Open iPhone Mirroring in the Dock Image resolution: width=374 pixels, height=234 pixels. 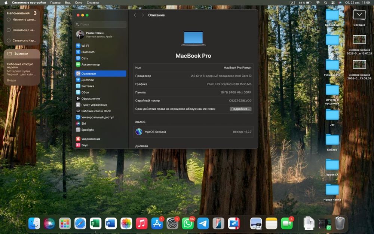point(218,224)
